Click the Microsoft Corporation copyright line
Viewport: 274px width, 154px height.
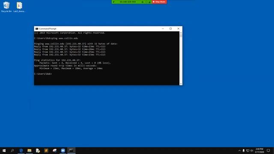69,33
